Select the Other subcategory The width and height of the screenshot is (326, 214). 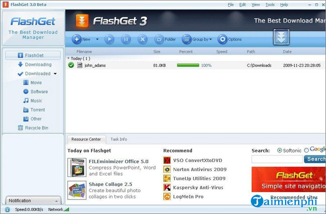pos(32,119)
